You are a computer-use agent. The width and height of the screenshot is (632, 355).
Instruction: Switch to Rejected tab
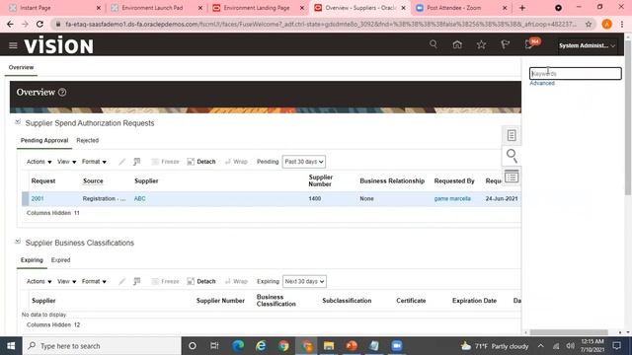click(88, 140)
